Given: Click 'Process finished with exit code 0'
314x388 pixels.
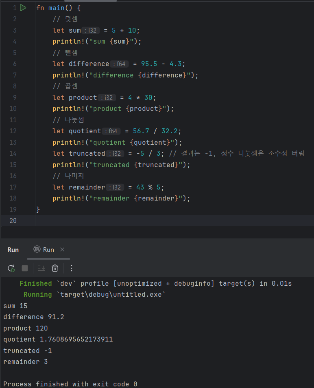Looking at the screenshot, I should 70,384.
